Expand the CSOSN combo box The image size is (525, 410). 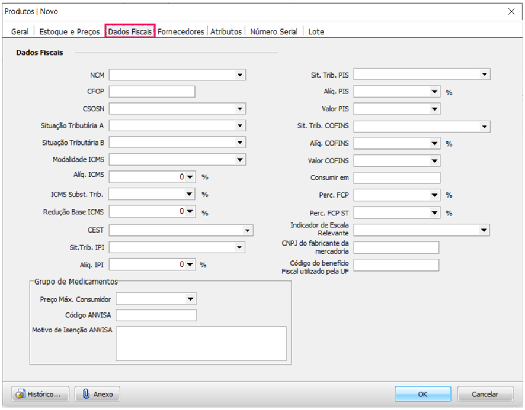coord(240,109)
